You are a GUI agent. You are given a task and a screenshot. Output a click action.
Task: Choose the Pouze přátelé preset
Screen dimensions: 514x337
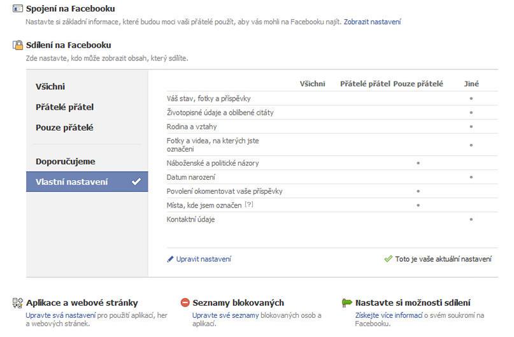pyautogui.click(x=64, y=127)
